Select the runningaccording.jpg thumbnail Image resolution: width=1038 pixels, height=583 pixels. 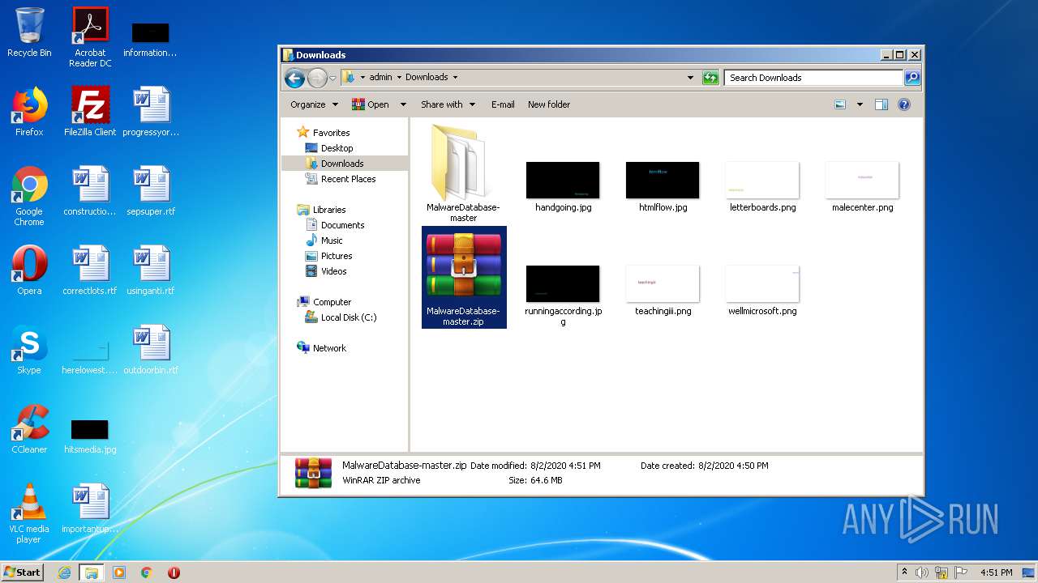563,296
